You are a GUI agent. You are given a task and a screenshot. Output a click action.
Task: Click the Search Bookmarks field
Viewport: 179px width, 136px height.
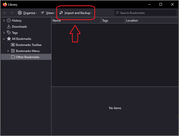(x=145, y=13)
